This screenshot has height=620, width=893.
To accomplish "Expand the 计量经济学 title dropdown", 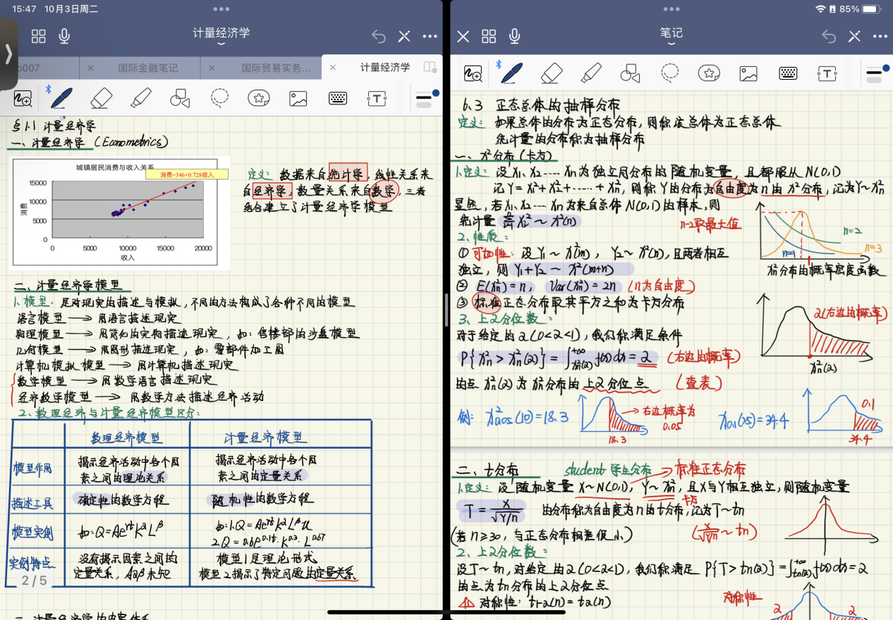I will click(x=221, y=37).
